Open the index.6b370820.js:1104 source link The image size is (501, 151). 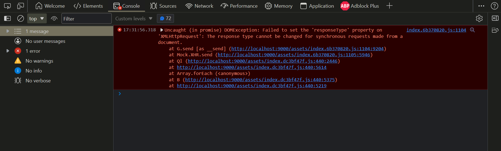coord(436,30)
